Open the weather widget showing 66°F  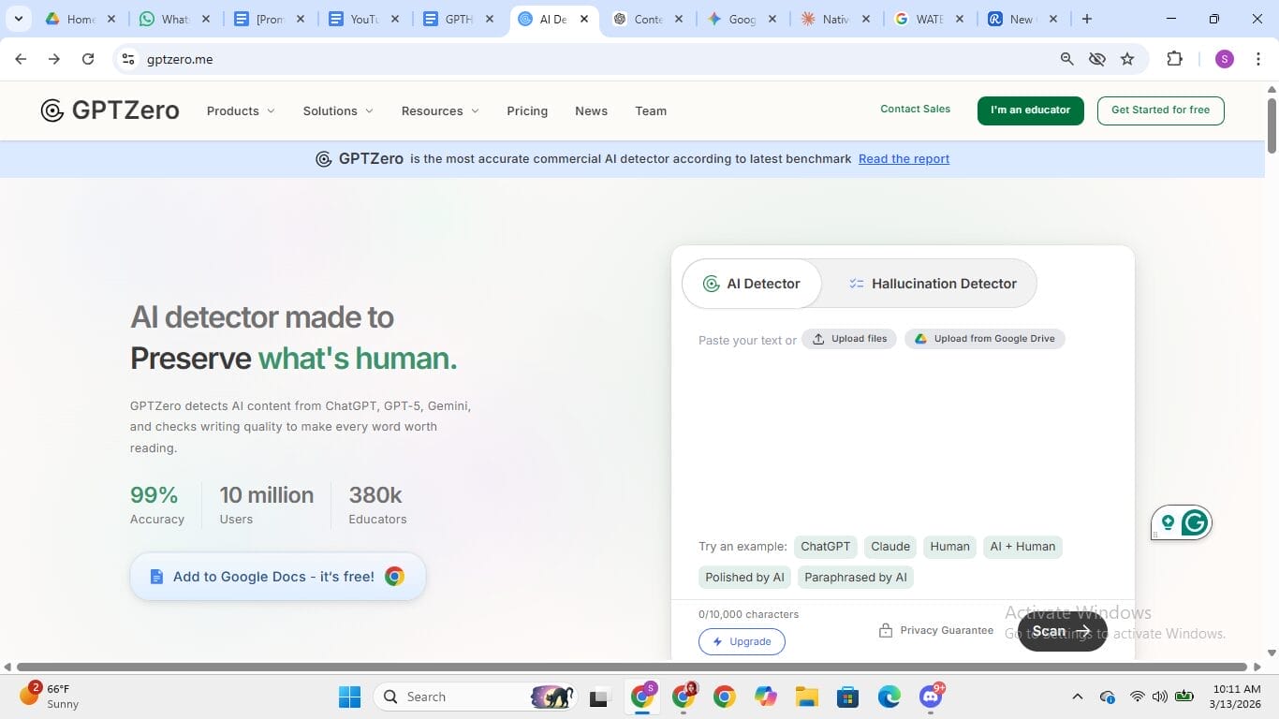[51, 696]
